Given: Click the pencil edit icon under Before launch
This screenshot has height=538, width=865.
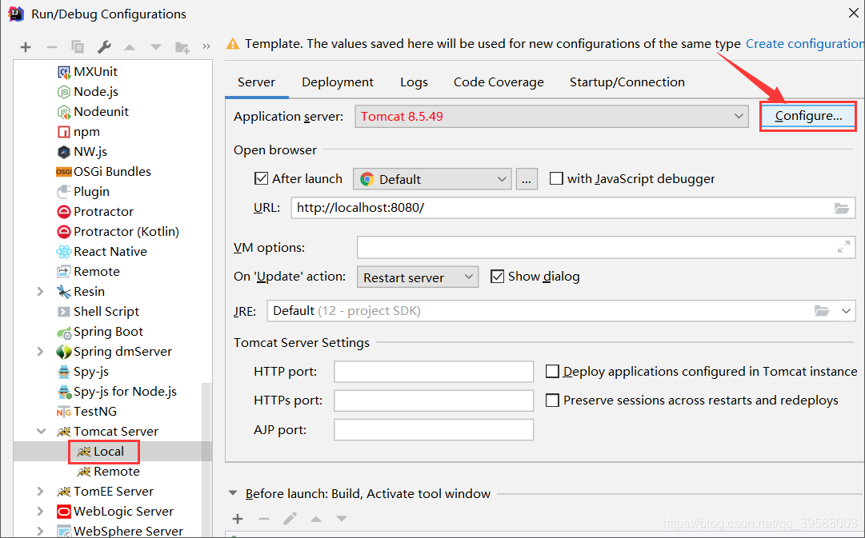Looking at the screenshot, I should tap(290, 519).
